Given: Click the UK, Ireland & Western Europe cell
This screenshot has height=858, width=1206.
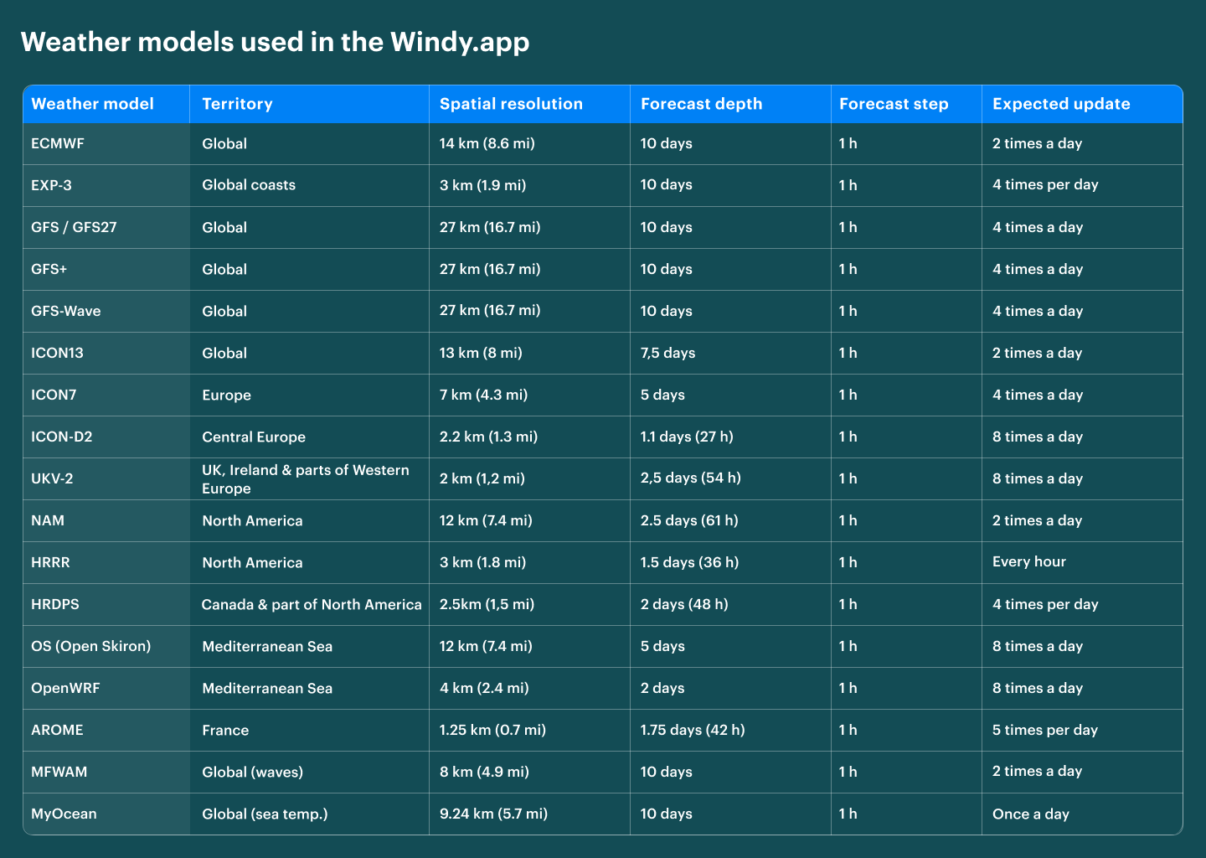Looking at the screenshot, I should [x=305, y=479].
